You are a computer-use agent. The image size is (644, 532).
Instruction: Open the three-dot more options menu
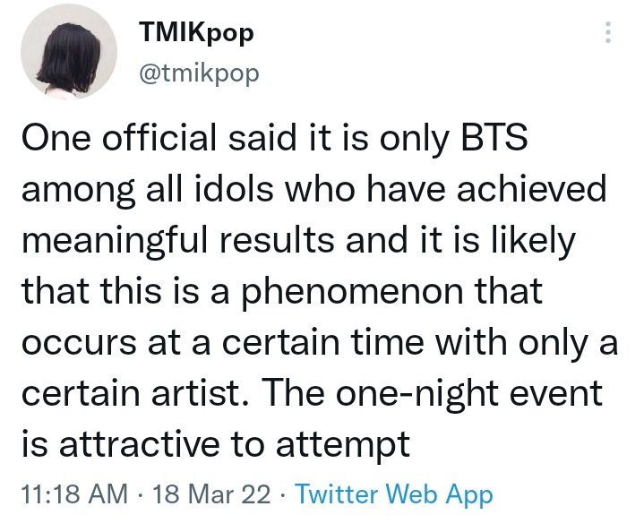pos(608,32)
